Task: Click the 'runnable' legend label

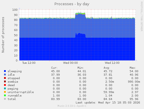Action: (15, 96)
